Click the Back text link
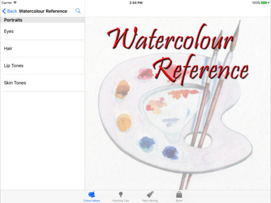271x203 pixels. tap(12, 11)
